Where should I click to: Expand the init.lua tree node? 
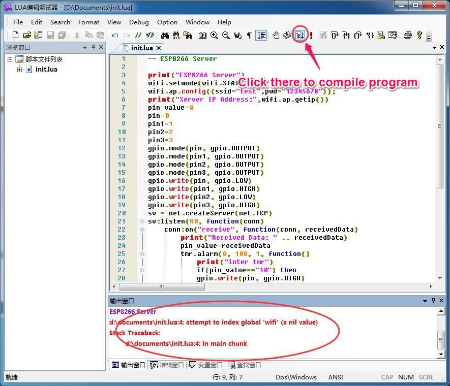tap(19, 70)
